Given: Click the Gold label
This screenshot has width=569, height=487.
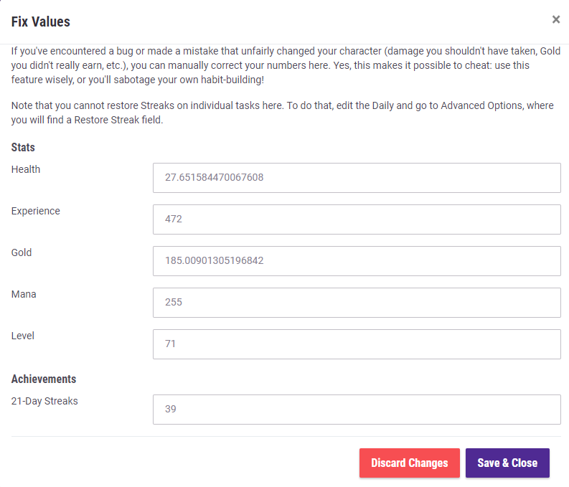Looking at the screenshot, I should click(22, 253).
